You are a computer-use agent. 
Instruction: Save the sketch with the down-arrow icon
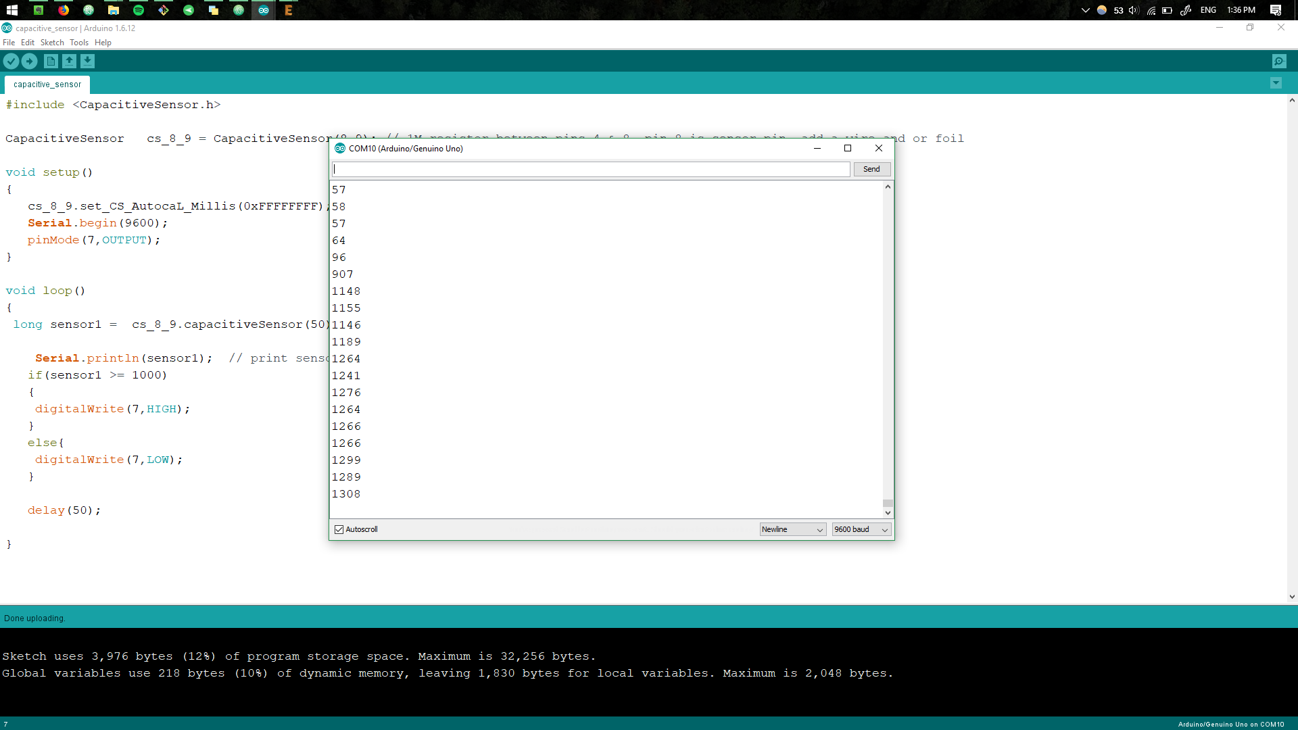[x=87, y=62]
